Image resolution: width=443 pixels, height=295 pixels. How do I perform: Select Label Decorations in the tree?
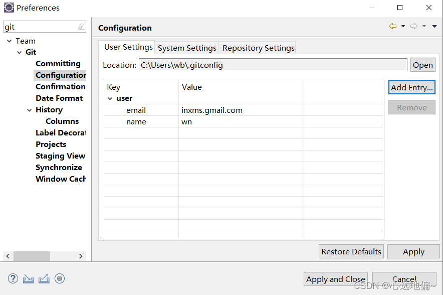pyautogui.click(x=61, y=133)
